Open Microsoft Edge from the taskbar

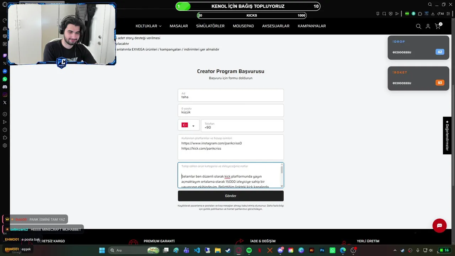coord(343,250)
